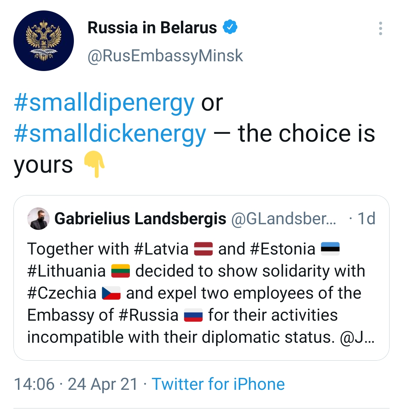The image size is (403, 410).
Task: Click the Estonia flag emoji
Action: 330,249
